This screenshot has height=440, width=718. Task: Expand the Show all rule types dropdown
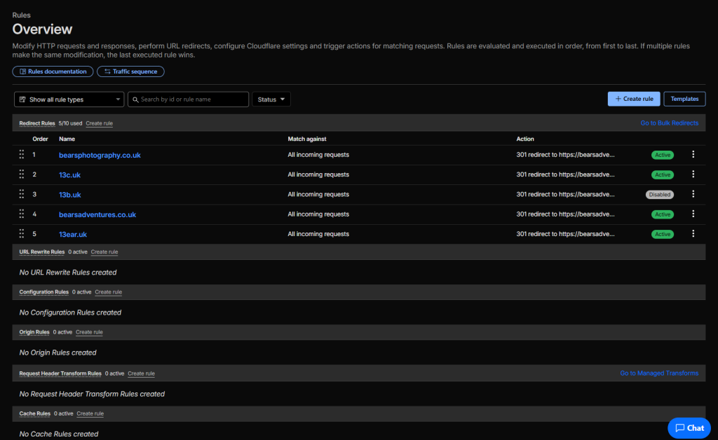click(x=69, y=99)
